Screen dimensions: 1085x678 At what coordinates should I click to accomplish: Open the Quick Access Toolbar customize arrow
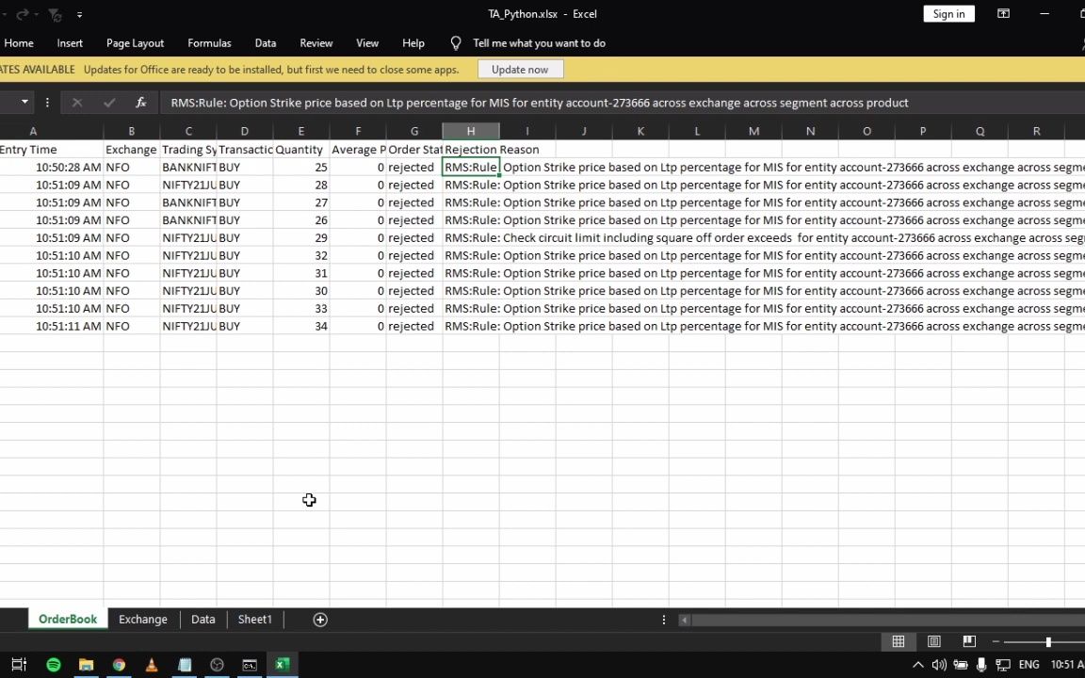tap(79, 14)
